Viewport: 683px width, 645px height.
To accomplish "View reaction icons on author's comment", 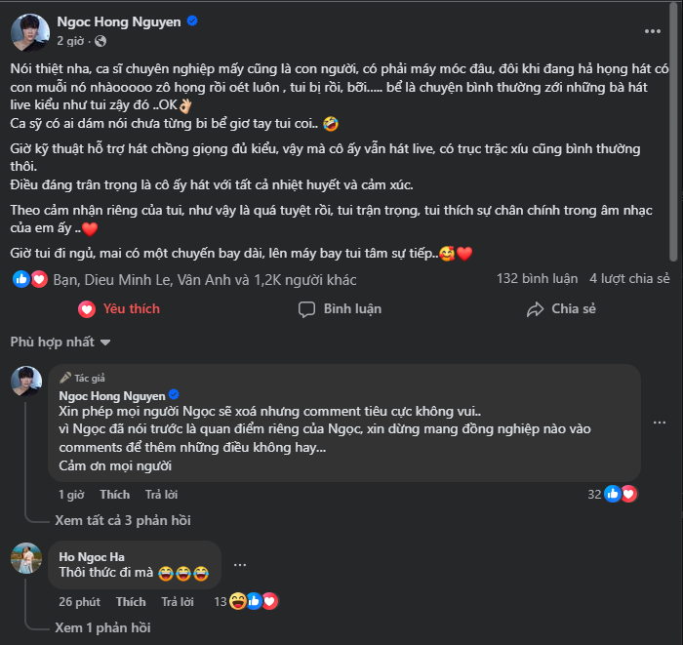I will (x=620, y=494).
